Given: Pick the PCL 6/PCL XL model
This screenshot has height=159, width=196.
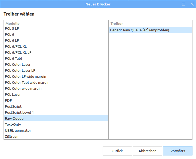Looking at the screenshot, I should (16, 46).
